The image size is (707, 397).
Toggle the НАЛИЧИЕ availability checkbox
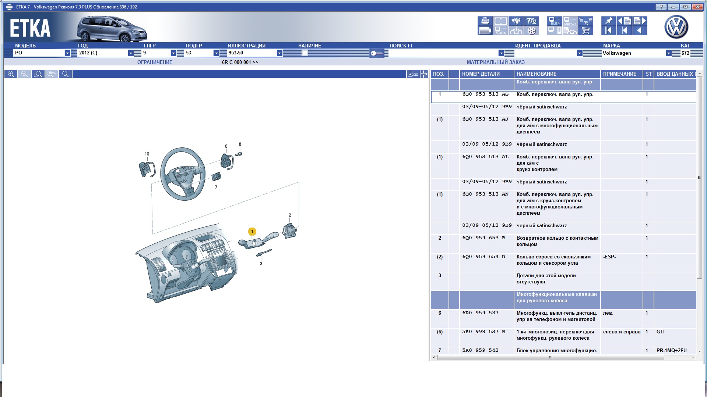coord(305,53)
